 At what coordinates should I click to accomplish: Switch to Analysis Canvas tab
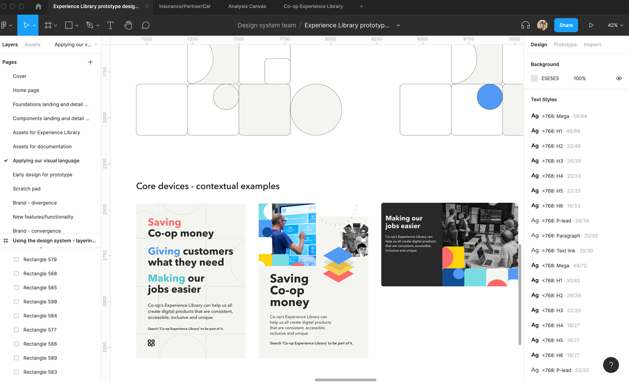(x=247, y=6)
